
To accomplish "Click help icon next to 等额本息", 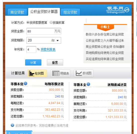I will click(25, 83).
